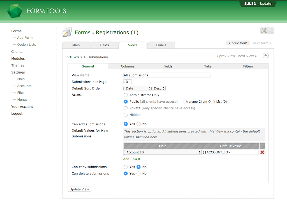Click the Add Row link
Image resolution: width=287 pixels, height=205 pixels.
click(132, 159)
